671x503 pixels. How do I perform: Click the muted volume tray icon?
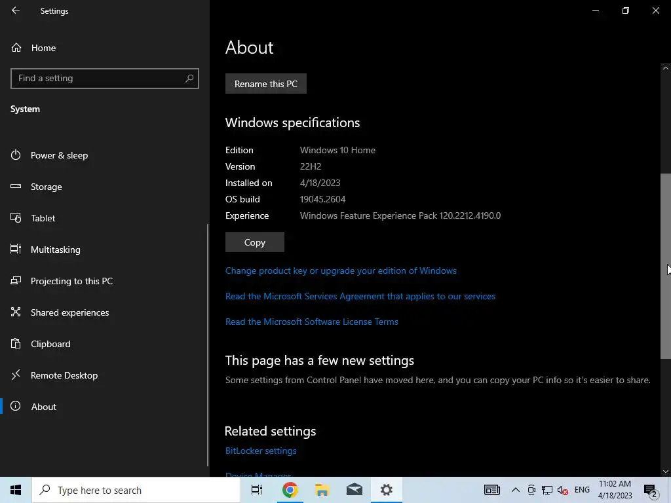[563, 491]
